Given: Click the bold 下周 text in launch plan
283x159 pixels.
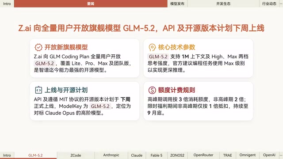Looking at the screenshot, I should click(x=125, y=99).
